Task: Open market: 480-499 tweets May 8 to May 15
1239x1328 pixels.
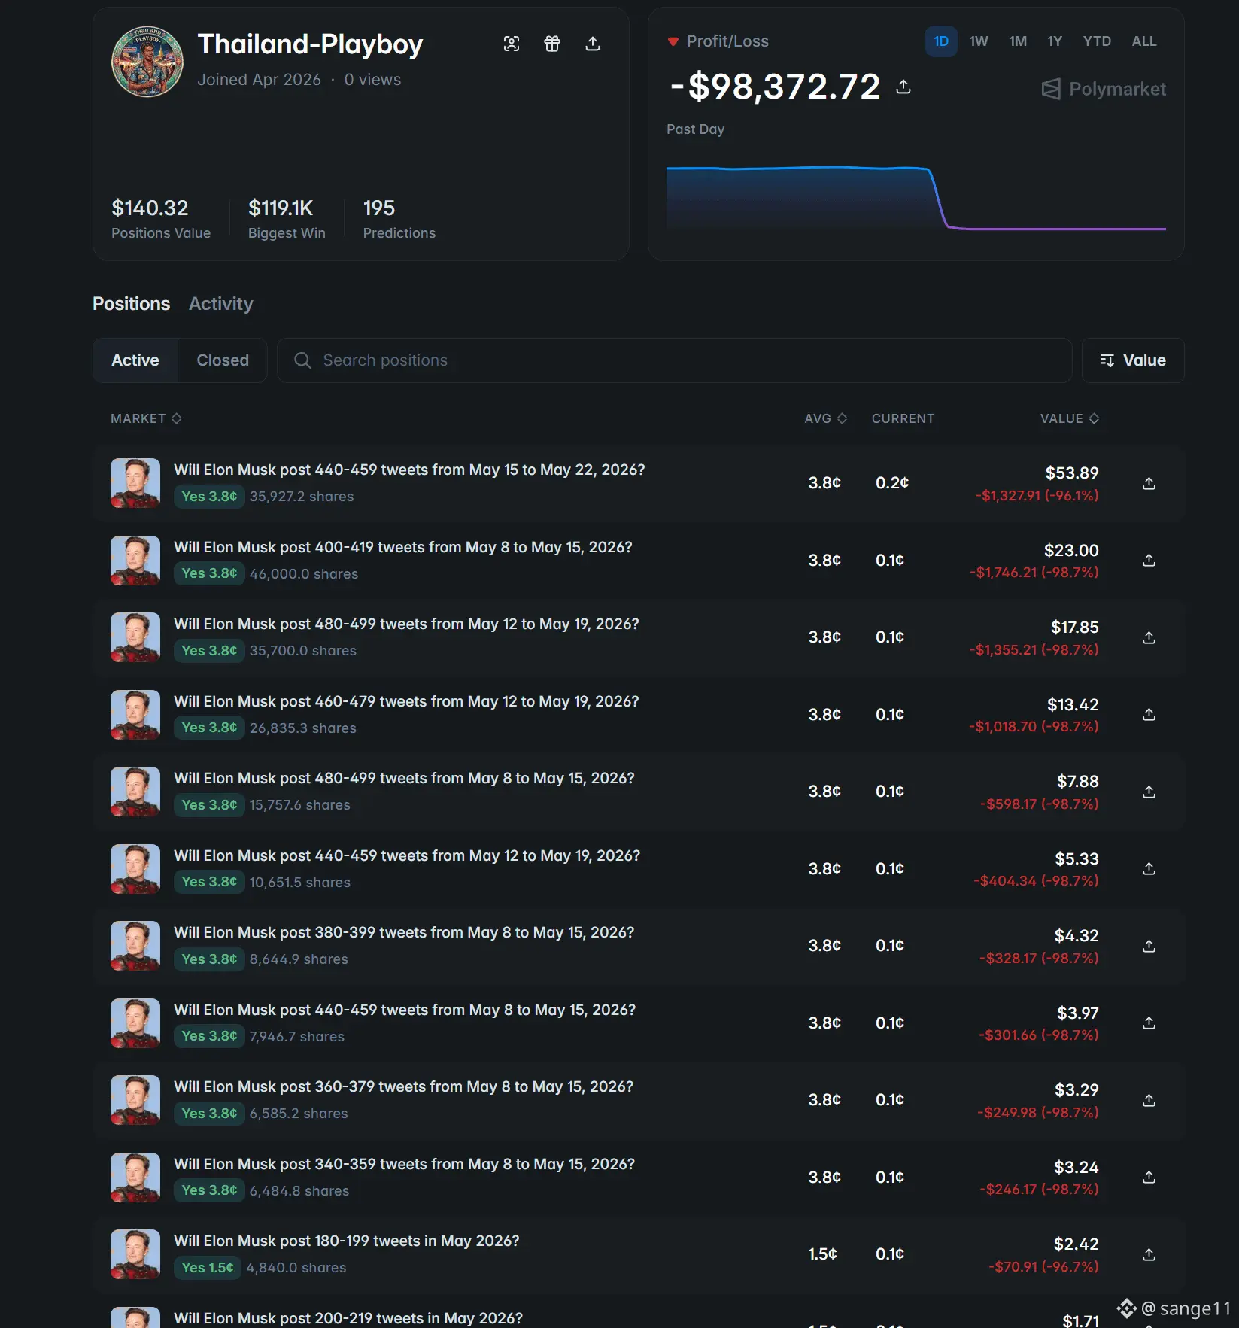Action: click(x=404, y=778)
